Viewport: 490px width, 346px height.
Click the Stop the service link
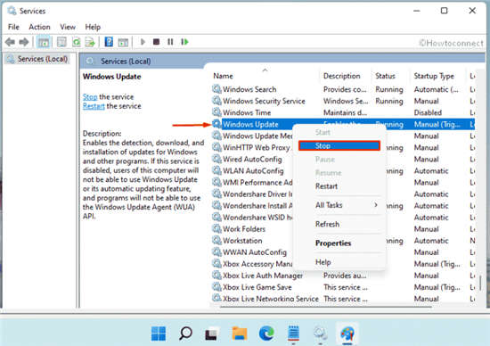(x=90, y=96)
